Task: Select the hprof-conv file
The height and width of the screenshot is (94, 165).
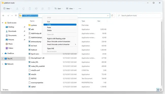Action: 35,54
